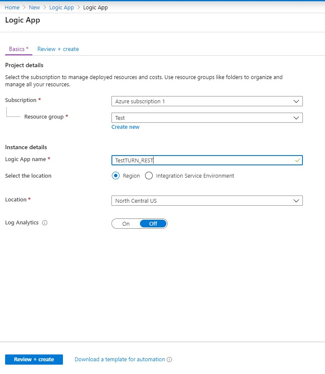Click into the Logic App name field

point(207,160)
